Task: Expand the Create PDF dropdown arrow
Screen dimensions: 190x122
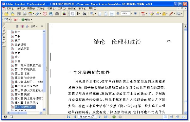Action: click(147, 14)
